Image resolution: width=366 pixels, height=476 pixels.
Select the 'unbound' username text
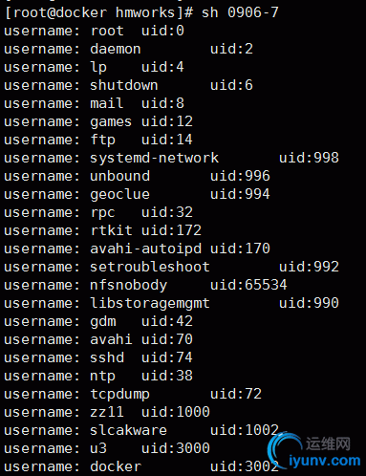[119, 176]
